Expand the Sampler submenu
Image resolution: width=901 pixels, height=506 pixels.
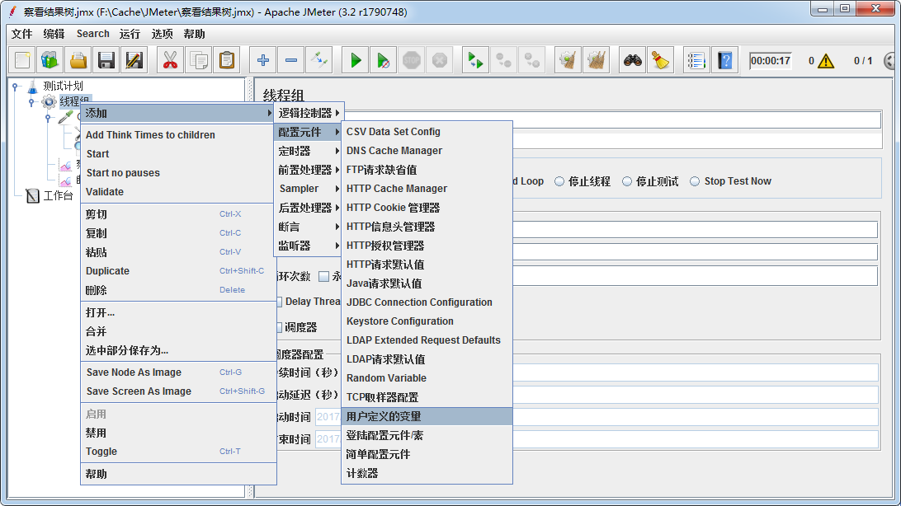click(308, 189)
